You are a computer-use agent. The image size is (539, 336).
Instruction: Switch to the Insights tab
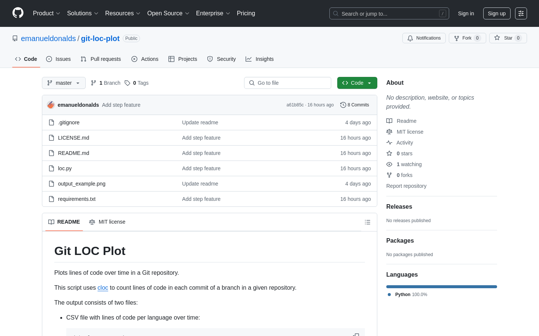pos(260,59)
